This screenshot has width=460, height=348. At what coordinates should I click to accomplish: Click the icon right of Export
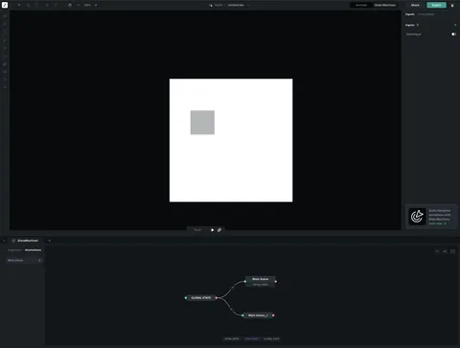click(452, 5)
